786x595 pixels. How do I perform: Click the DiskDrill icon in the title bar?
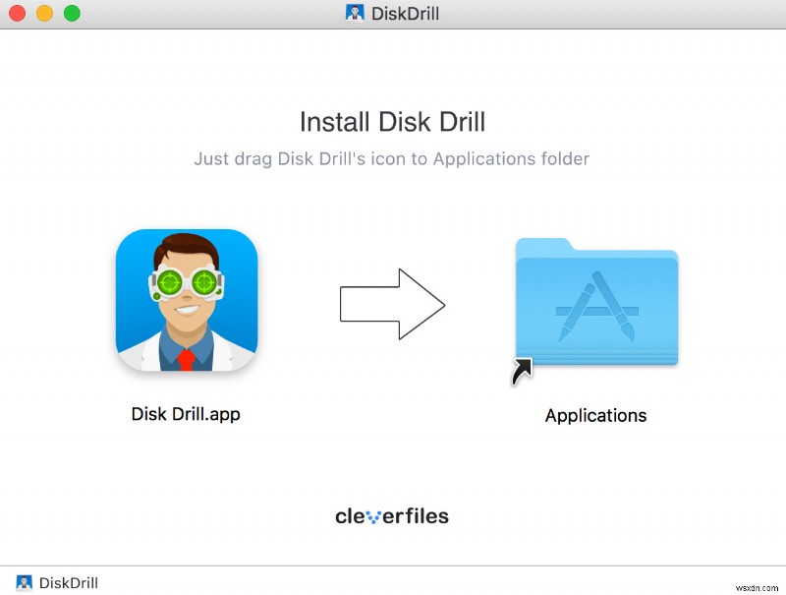tap(354, 13)
